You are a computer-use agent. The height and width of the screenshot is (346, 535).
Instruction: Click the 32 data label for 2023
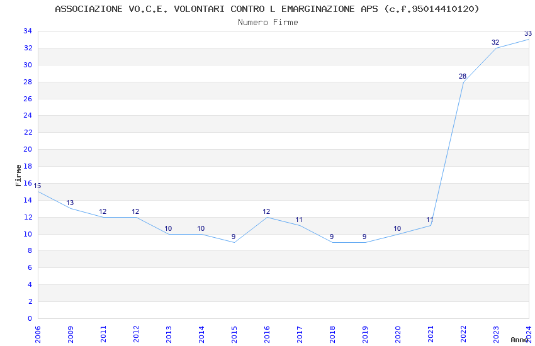495,42
